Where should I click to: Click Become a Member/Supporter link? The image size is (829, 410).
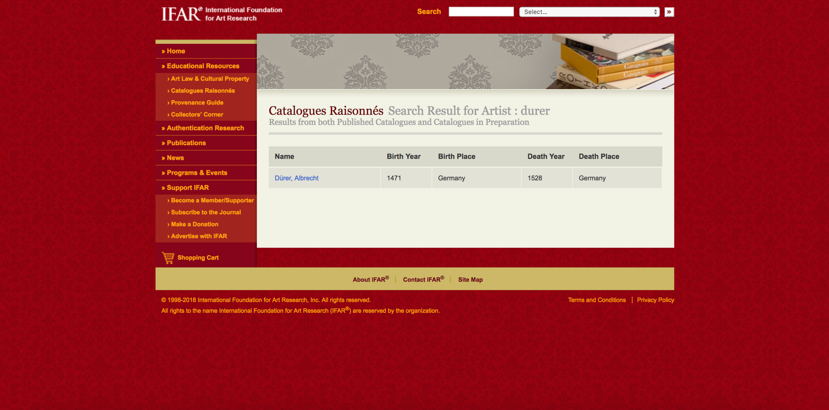tap(212, 201)
